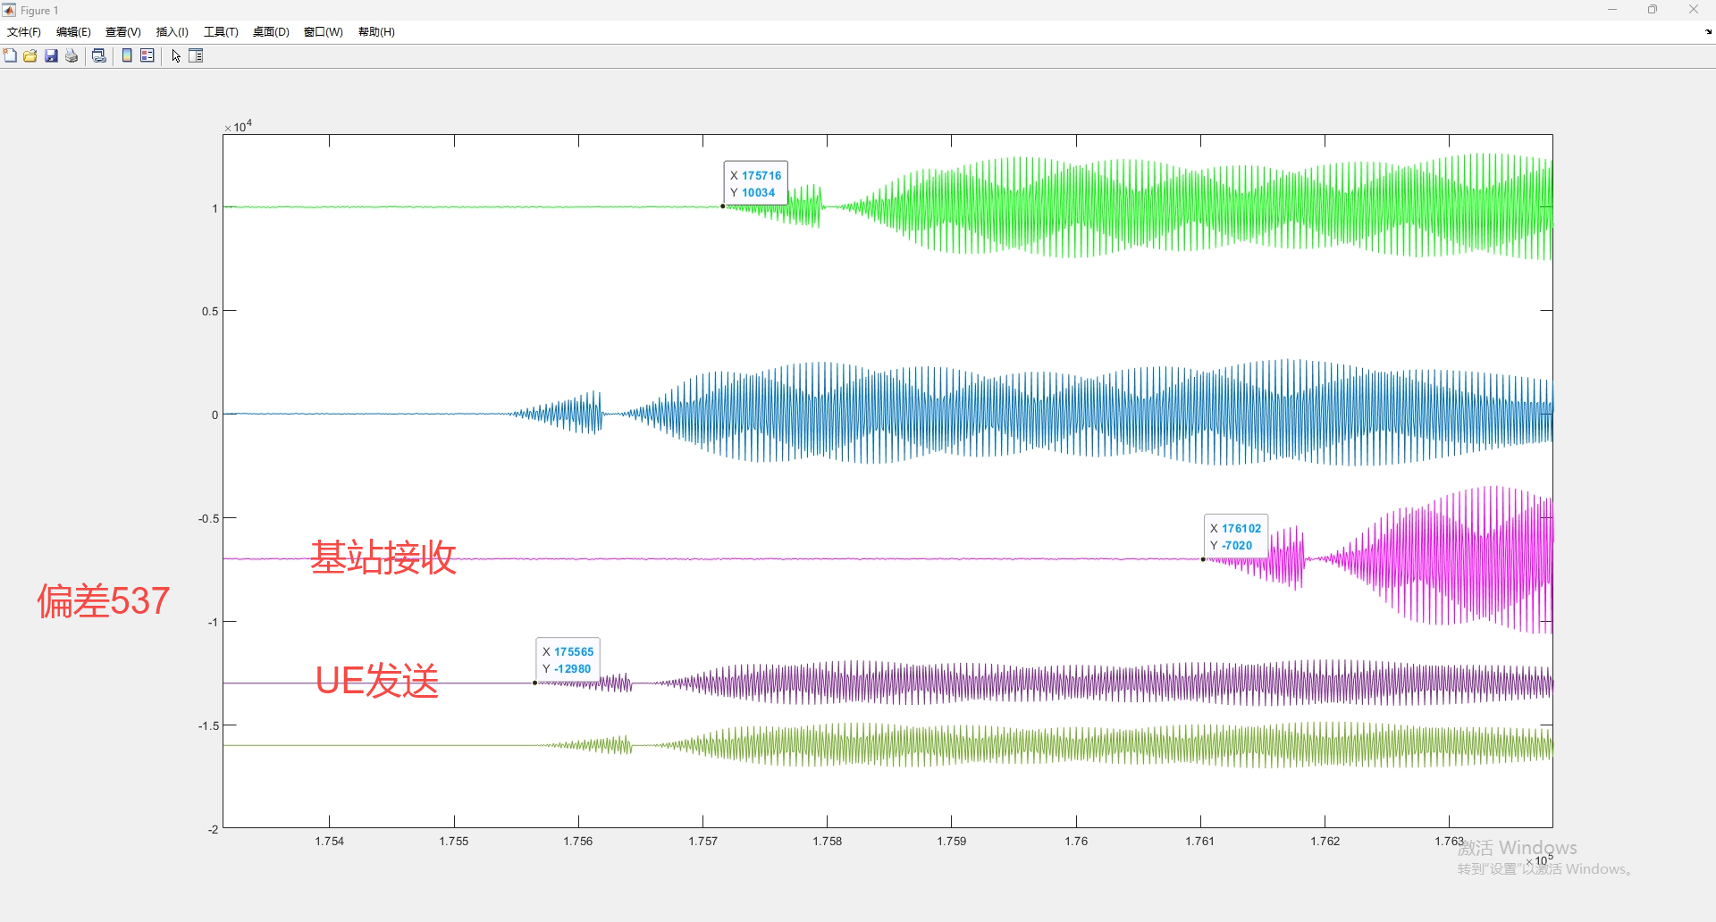Select the data tip showing X 175716
Image resolution: width=1716 pixels, height=922 pixels.
(x=755, y=184)
